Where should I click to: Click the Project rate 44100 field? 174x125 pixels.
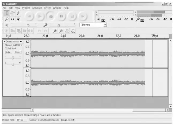(x=21, y=120)
